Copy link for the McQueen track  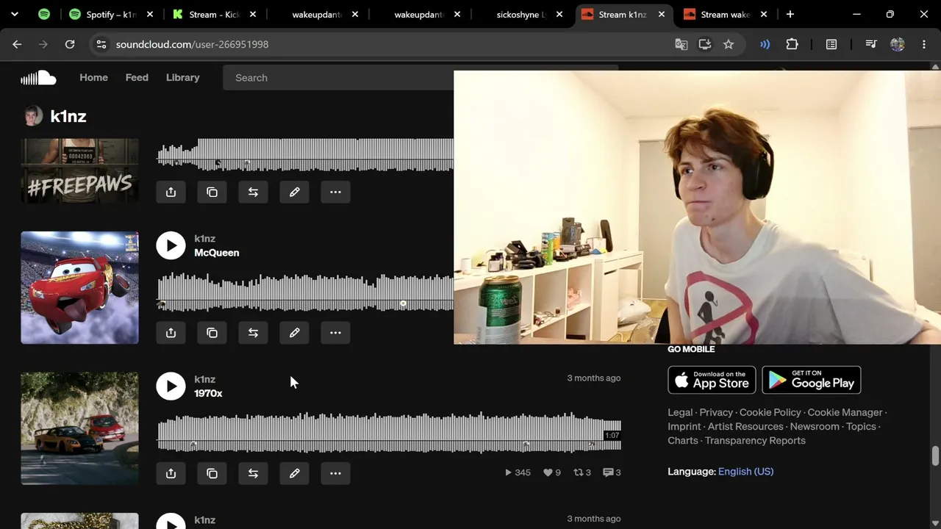point(212,333)
